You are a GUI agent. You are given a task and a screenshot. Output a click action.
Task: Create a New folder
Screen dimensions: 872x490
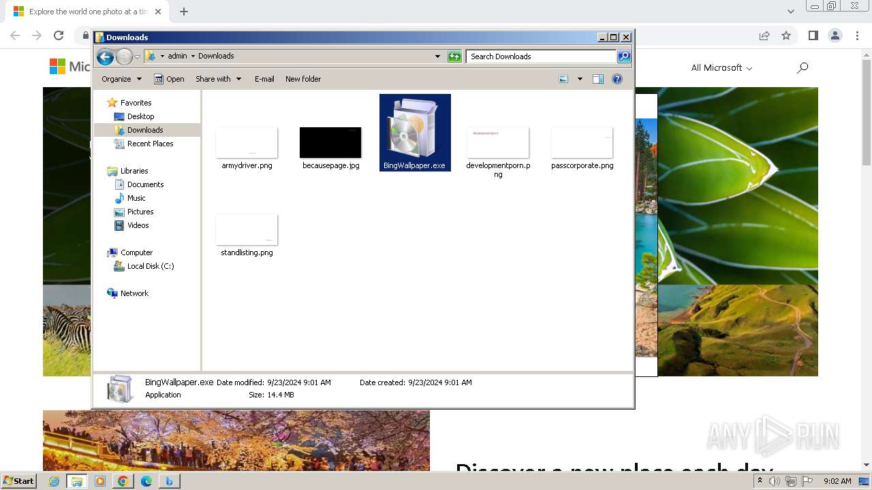point(303,79)
